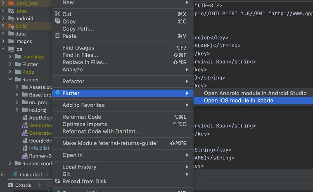Select Open Android module in Android Studio

[x=255, y=94]
